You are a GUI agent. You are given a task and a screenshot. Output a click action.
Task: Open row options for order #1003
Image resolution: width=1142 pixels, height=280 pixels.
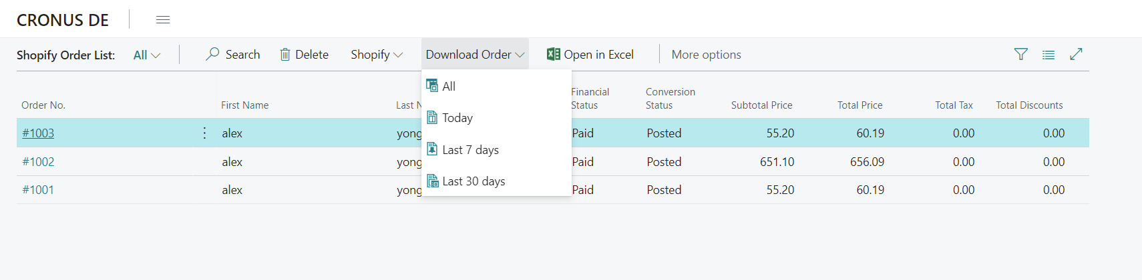[x=204, y=133]
